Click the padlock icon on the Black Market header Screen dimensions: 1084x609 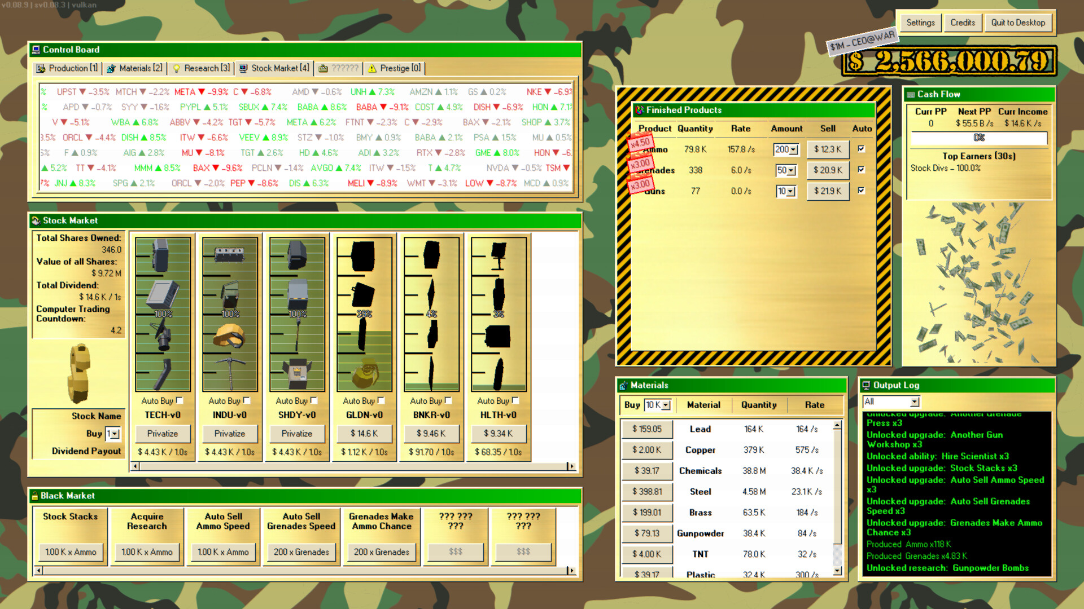click(36, 496)
